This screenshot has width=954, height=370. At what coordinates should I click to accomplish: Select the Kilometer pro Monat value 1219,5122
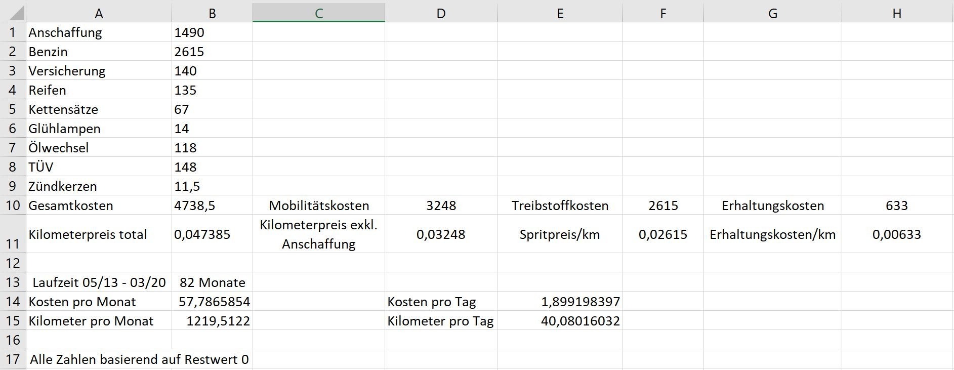212,321
